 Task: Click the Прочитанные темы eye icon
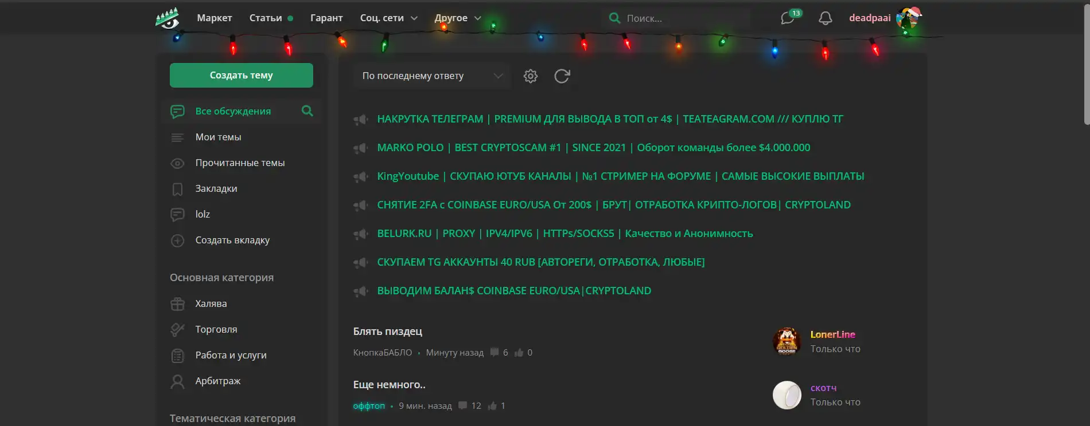178,163
